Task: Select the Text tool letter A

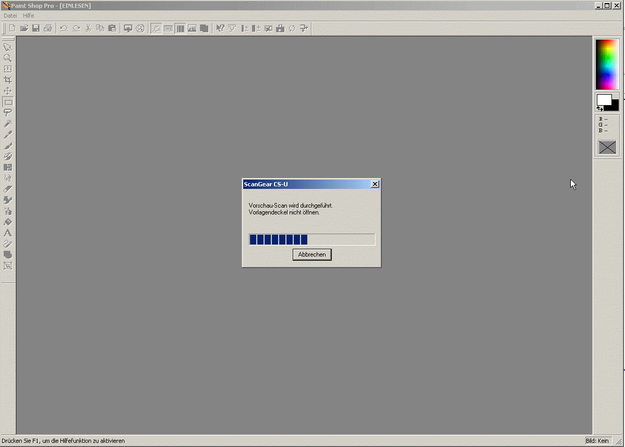Action: pyautogui.click(x=8, y=233)
